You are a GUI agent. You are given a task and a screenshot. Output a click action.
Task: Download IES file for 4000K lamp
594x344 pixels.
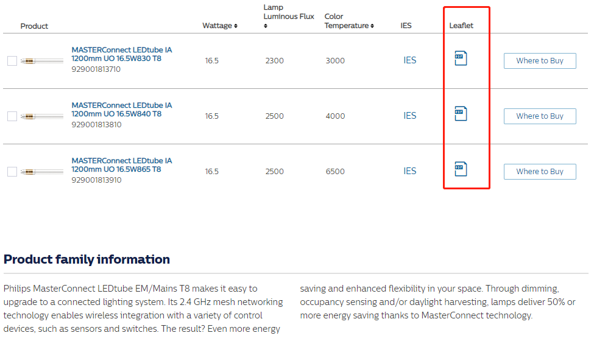409,116
